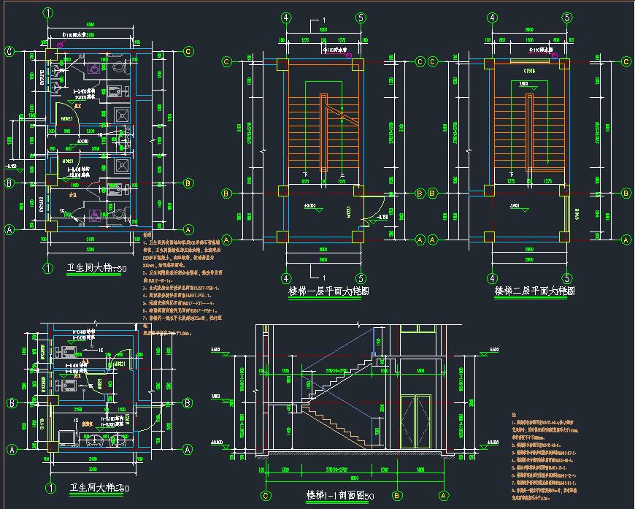Click axis bubble 1 above the upper restroom plan
Viewport: 635px width, 509px height.
tap(48, 13)
